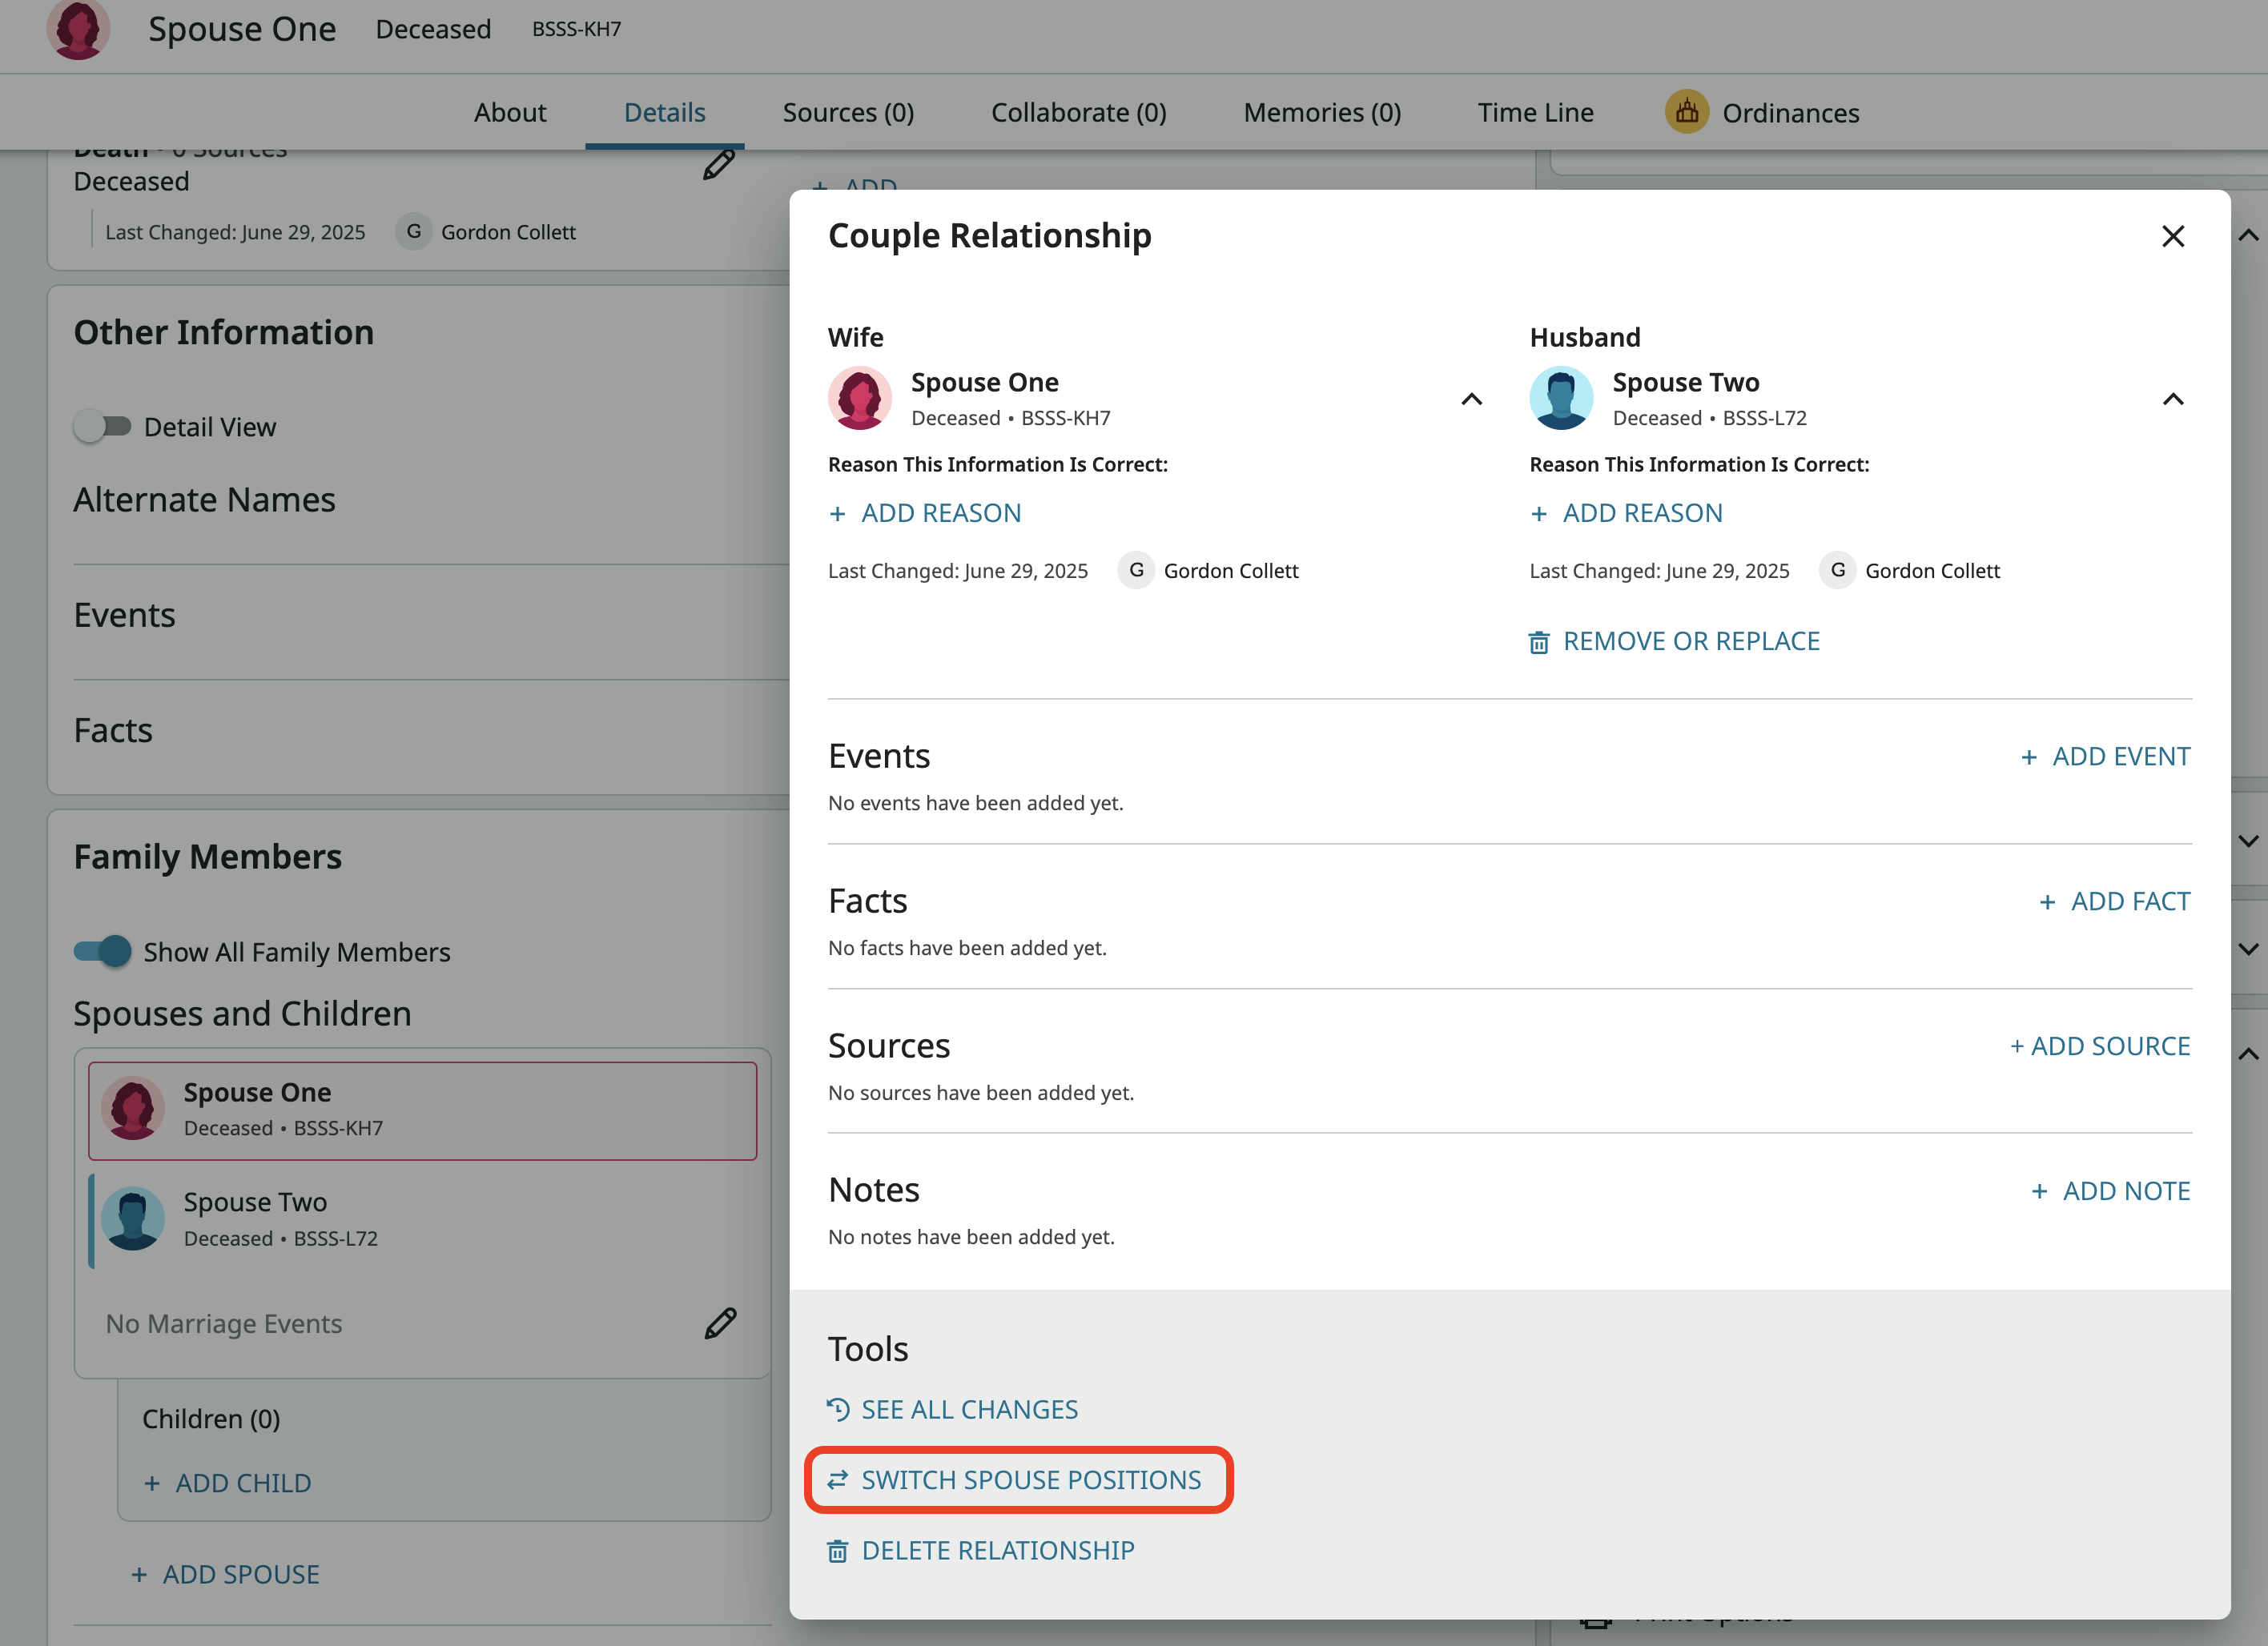
Task: Click the G badge in Death section
Action: (413, 232)
